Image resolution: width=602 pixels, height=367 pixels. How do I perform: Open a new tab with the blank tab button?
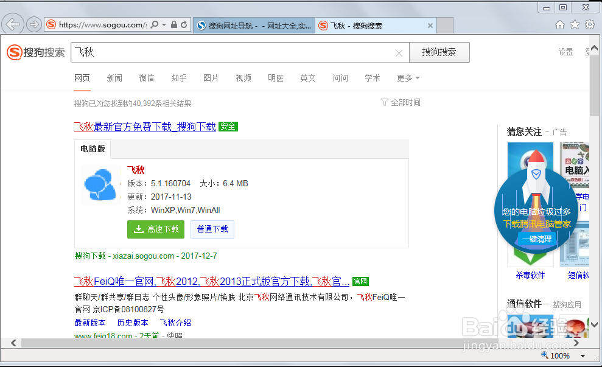tap(445, 26)
